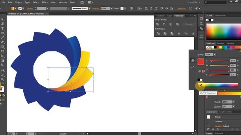Click the Isolate Selected Object icon

point(190,8)
